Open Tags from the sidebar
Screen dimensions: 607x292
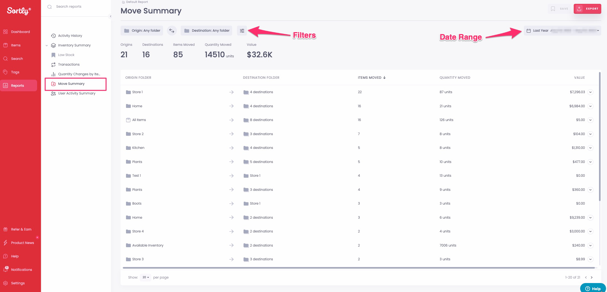pos(15,72)
